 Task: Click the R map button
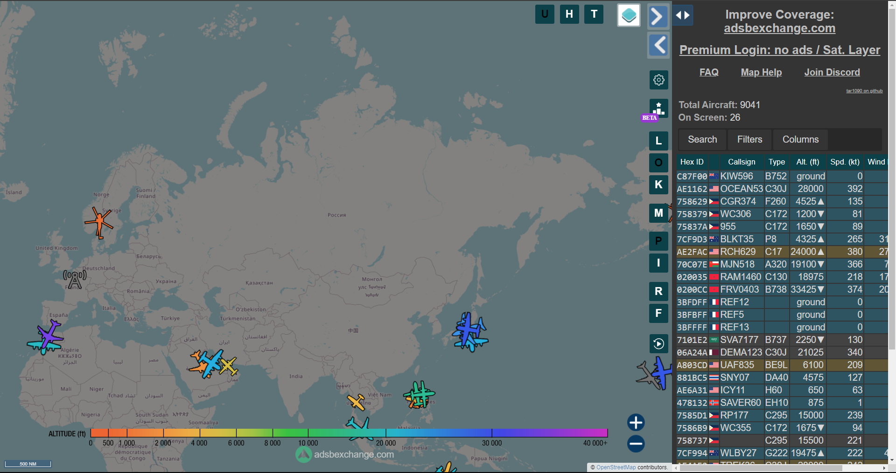pos(658,291)
